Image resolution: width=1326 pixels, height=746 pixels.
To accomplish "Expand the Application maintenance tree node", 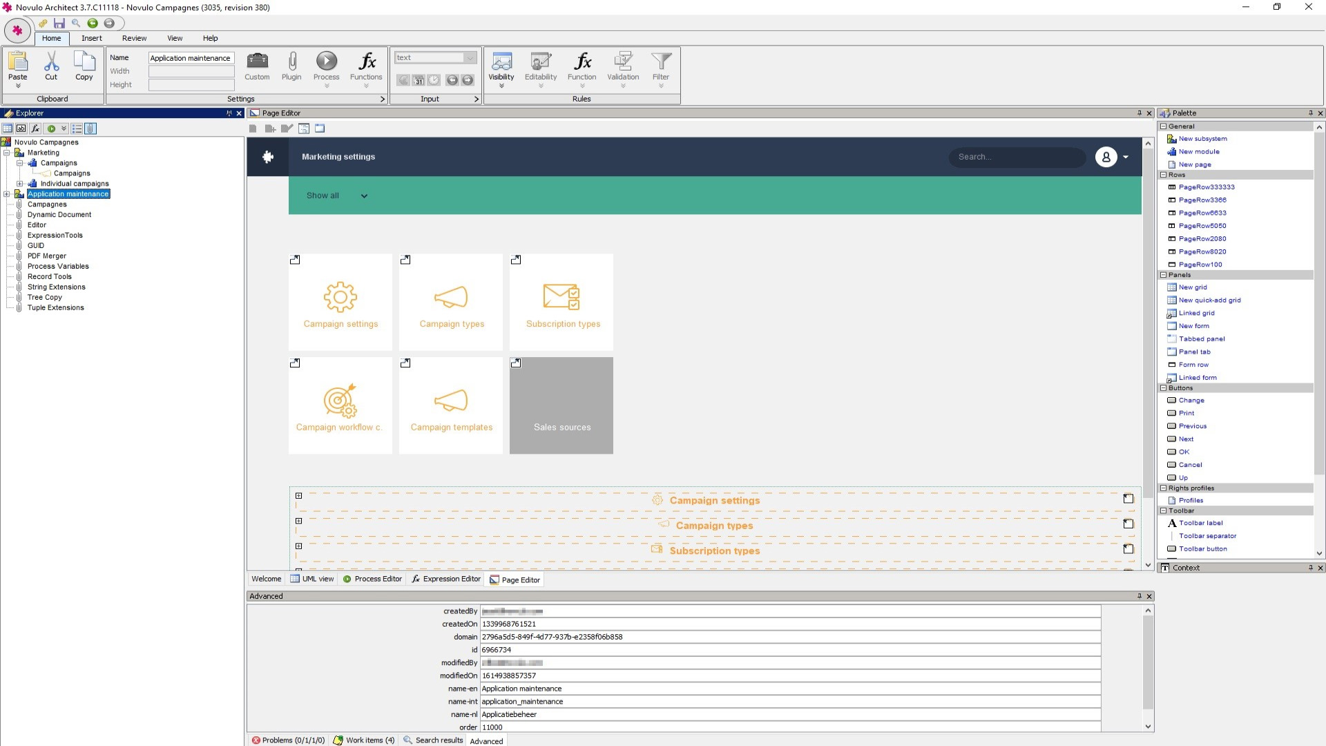I will [7, 194].
